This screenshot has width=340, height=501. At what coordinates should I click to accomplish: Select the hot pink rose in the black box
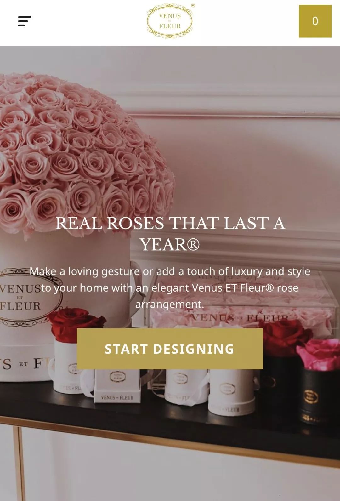tap(318, 354)
